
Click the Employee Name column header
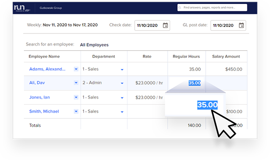click(x=44, y=57)
